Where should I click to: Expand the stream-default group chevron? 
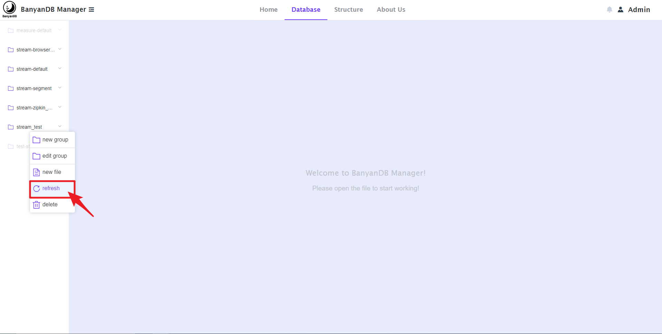click(60, 69)
